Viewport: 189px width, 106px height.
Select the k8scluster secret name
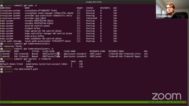(x=6, y=67)
